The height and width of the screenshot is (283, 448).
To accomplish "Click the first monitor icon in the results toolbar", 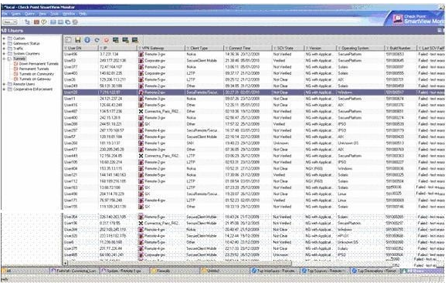I will [x=116, y=40].
